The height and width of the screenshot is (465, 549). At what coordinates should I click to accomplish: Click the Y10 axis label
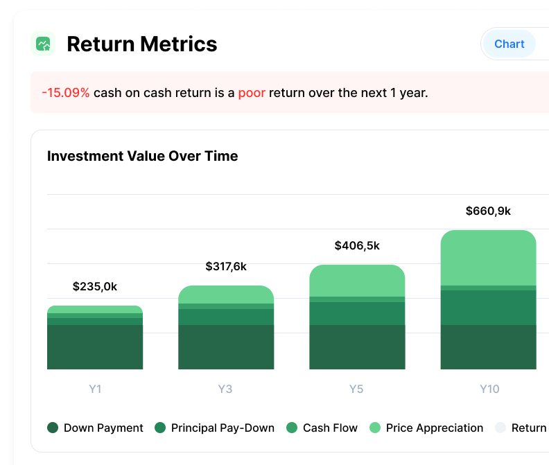[489, 389]
